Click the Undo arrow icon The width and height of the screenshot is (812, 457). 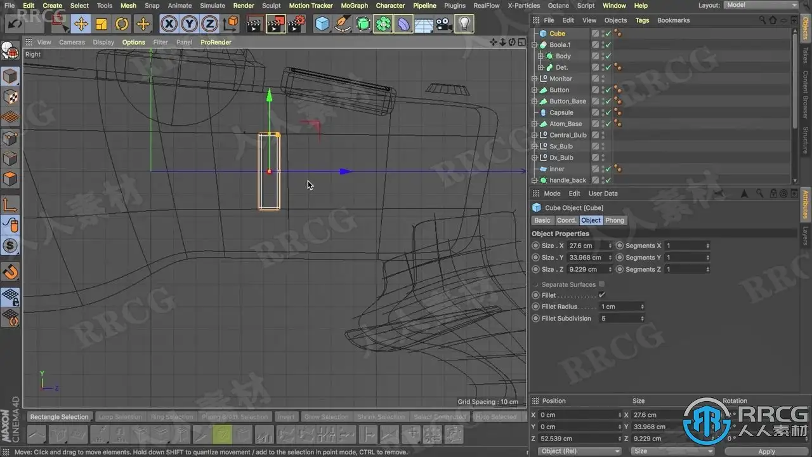[14, 24]
